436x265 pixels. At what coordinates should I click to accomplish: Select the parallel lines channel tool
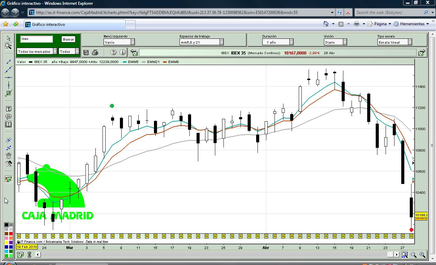[9, 140]
